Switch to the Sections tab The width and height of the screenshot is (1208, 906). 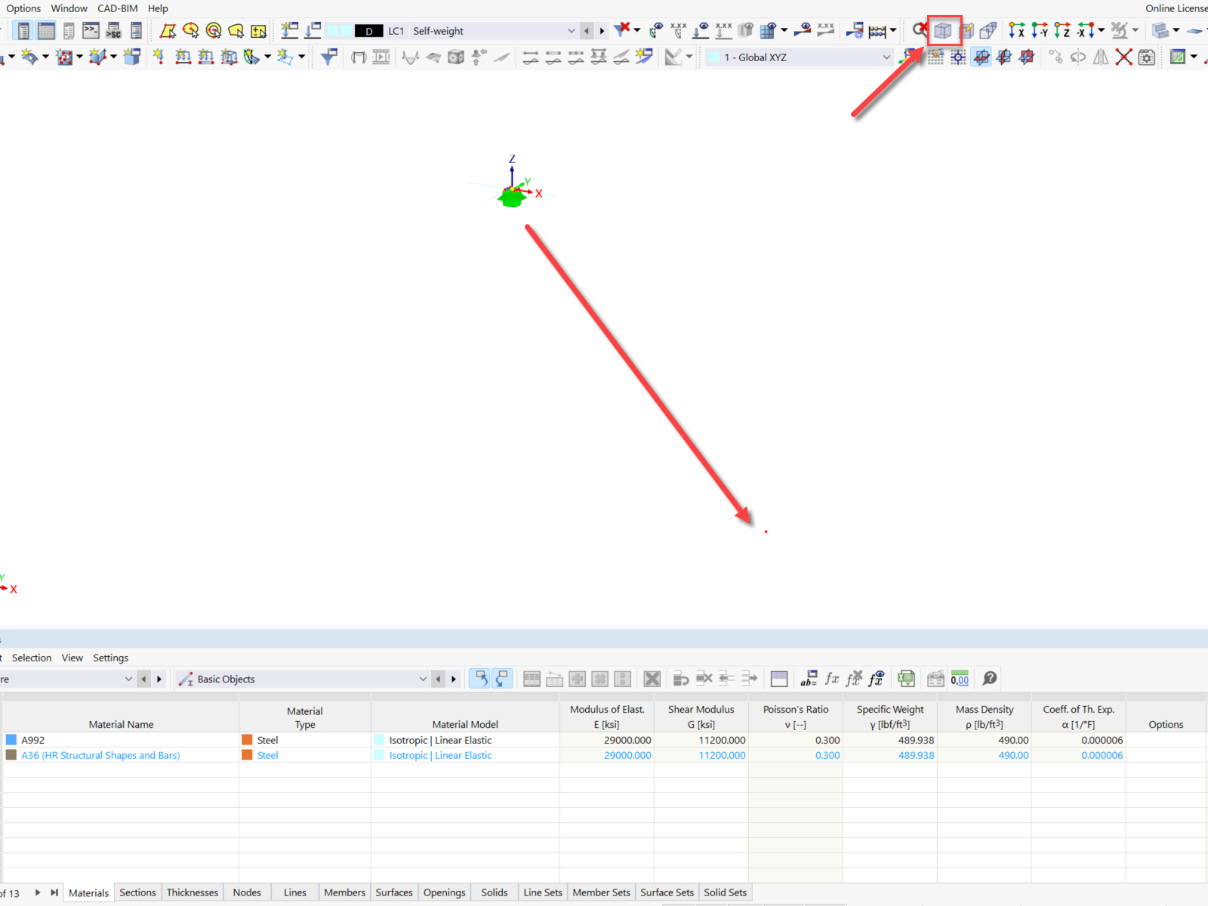[137, 892]
